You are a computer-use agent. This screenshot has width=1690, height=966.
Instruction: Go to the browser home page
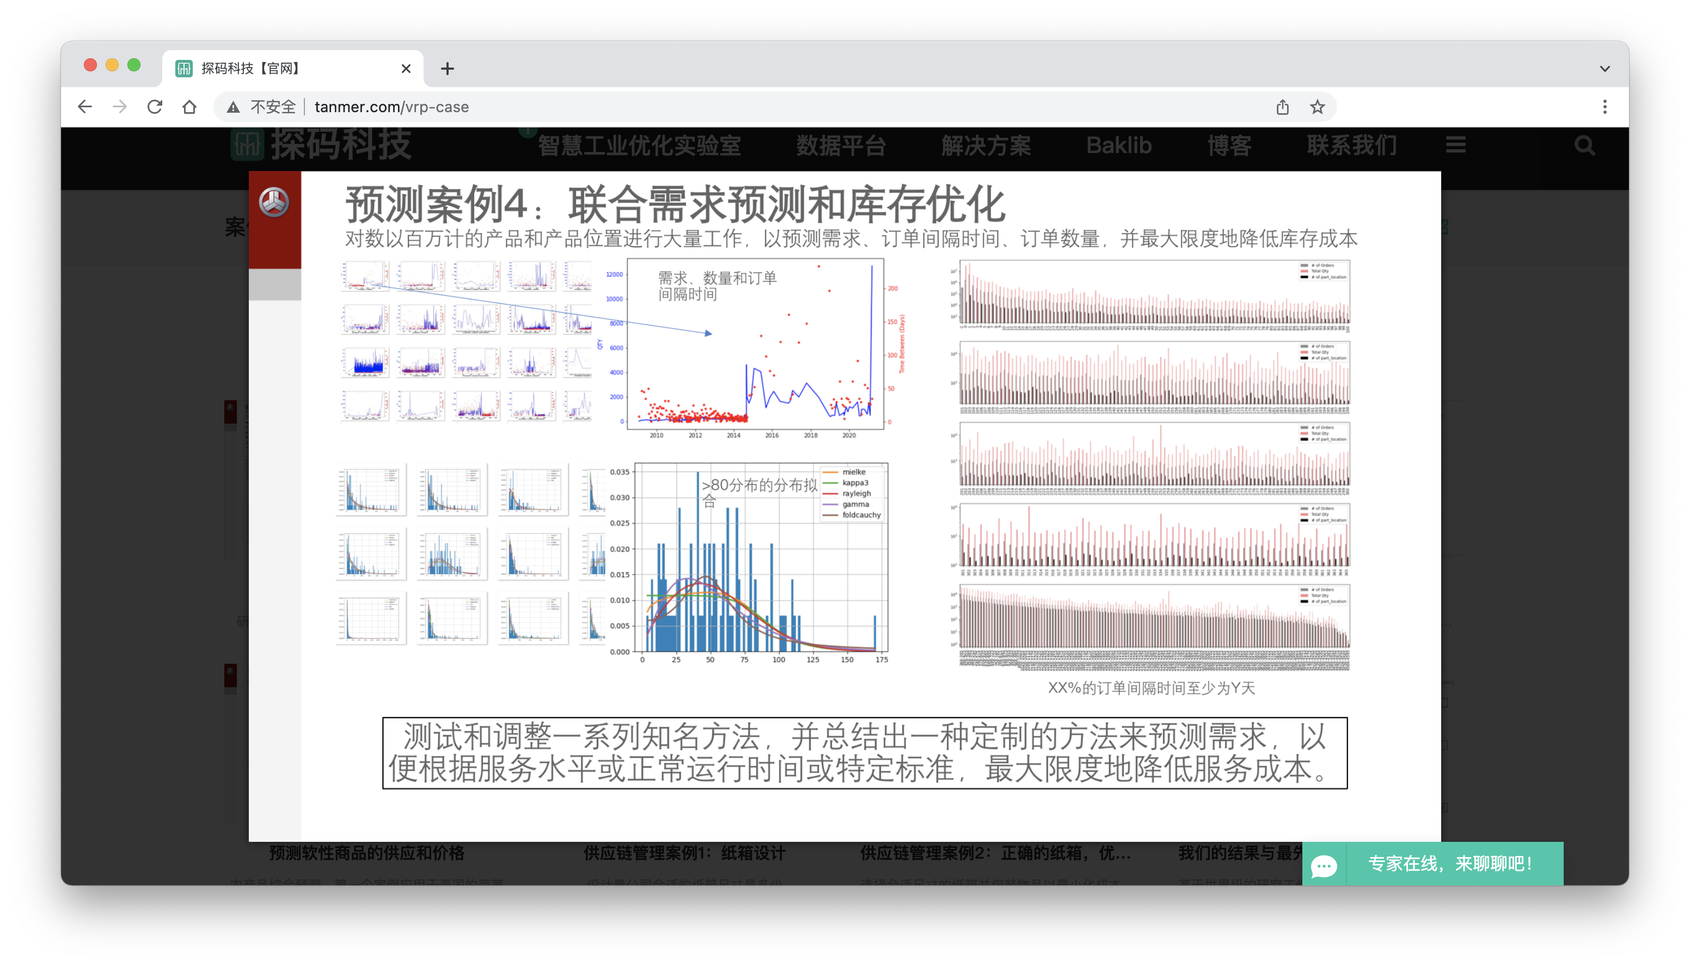pyautogui.click(x=189, y=107)
